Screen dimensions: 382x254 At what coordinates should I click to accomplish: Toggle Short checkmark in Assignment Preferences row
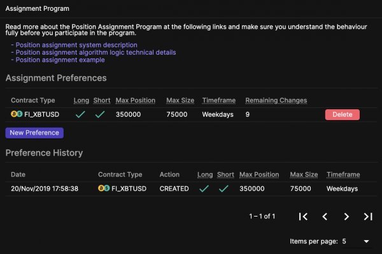coord(101,115)
